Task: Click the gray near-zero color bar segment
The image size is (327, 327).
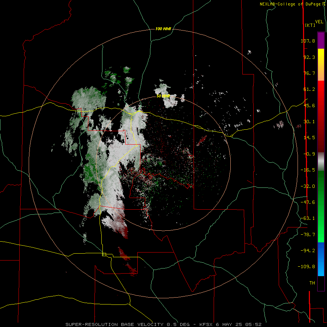Action: coord(321,161)
